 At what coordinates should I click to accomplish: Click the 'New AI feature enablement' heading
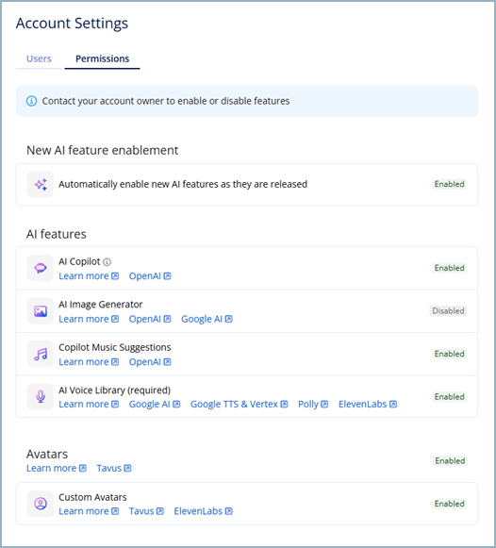103,150
